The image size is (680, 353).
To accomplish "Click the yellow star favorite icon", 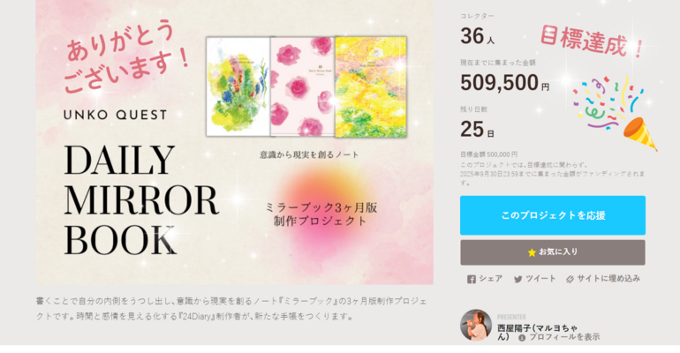I will (x=532, y=252).
